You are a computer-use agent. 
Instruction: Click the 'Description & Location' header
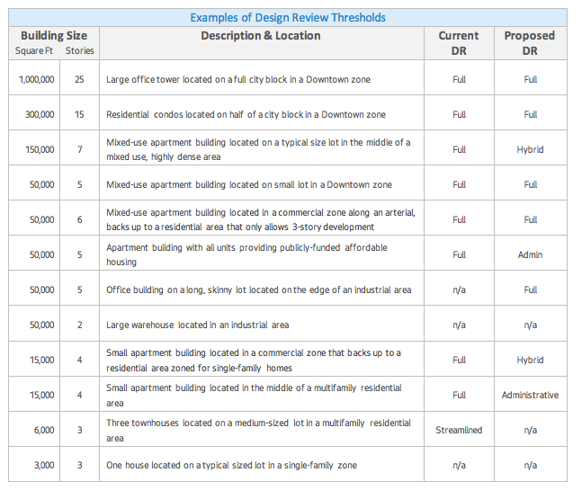point(260,36)
